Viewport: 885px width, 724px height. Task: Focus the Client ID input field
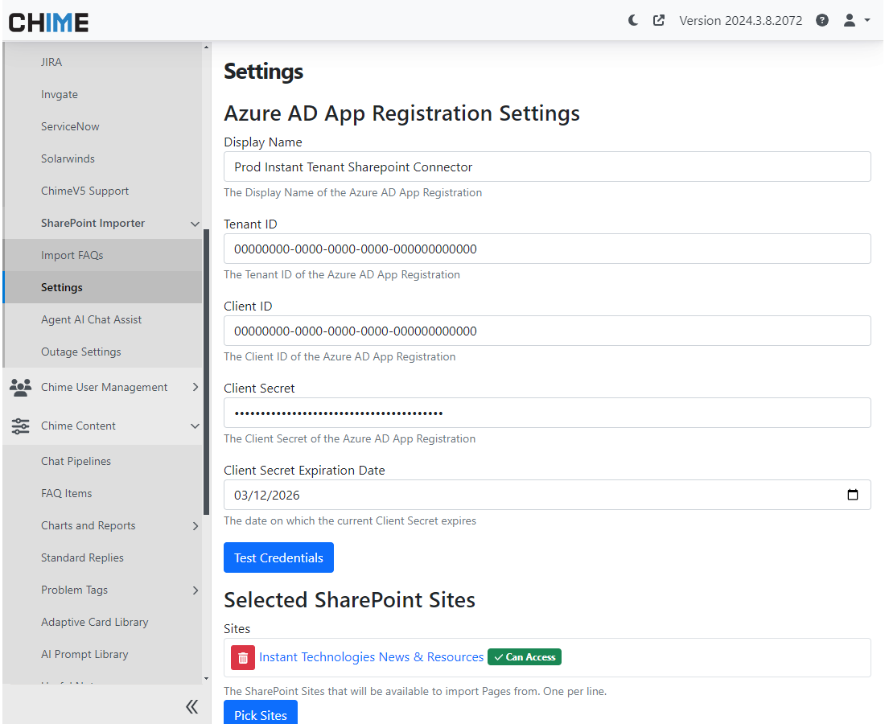pos(547,331)
